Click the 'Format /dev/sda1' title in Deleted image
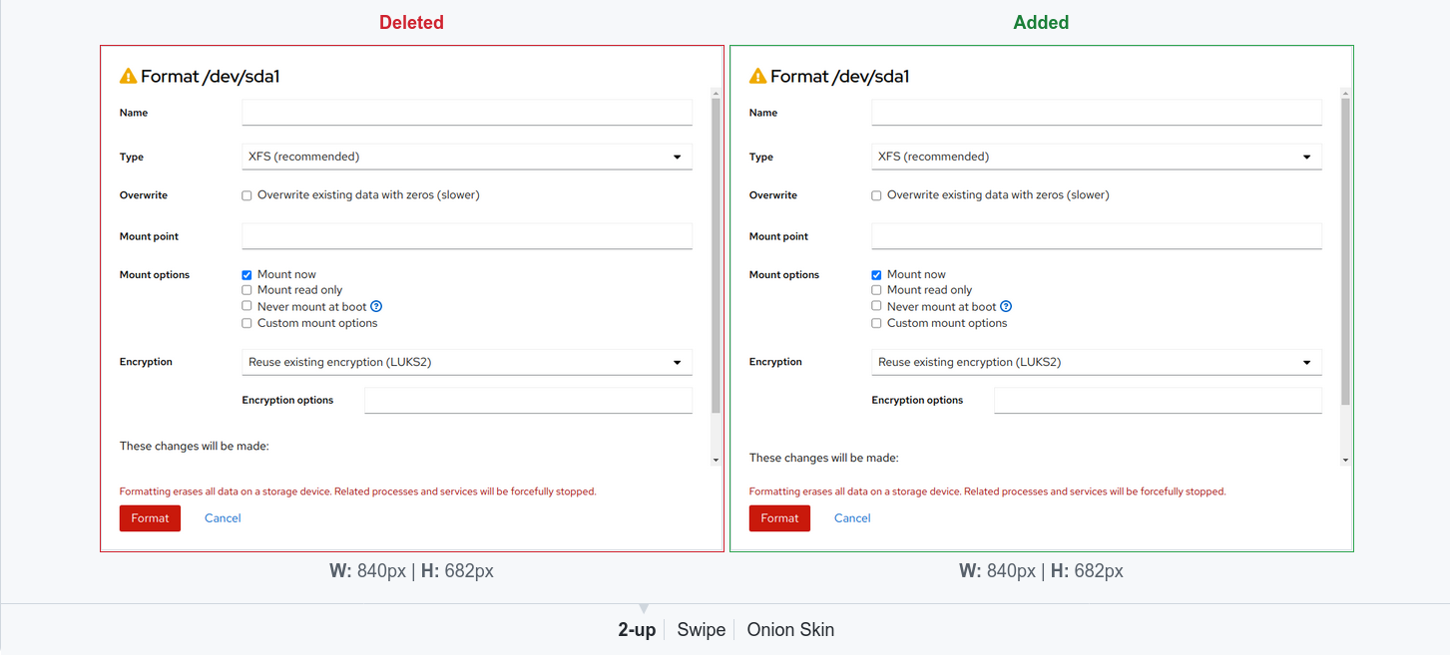Viewport: 1450px width, 655px height. (211, 76)
